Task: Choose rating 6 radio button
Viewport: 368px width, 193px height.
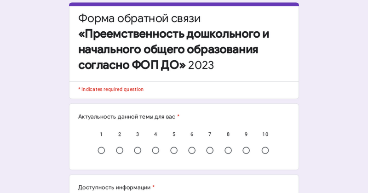Action: click(x=192, y=150)
